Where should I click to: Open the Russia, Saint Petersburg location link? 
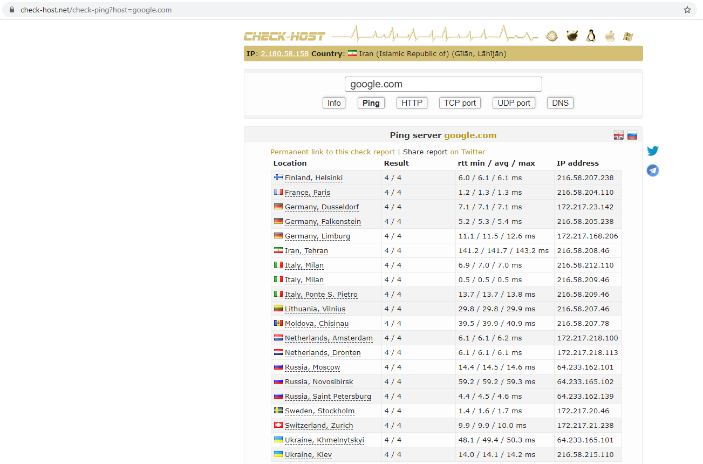328,397
